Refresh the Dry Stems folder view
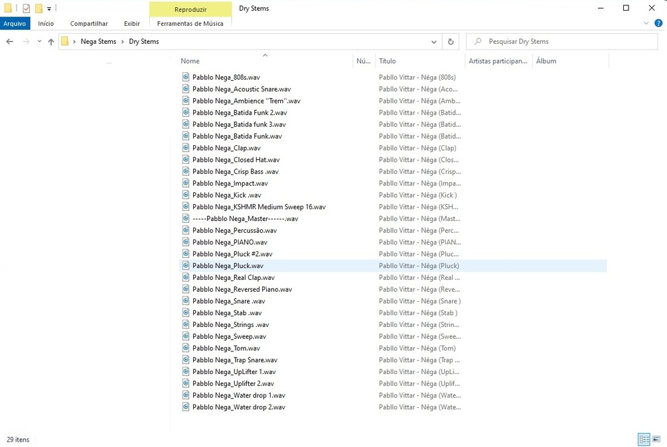This screenshot has width=667, height=447. (451, 42)
